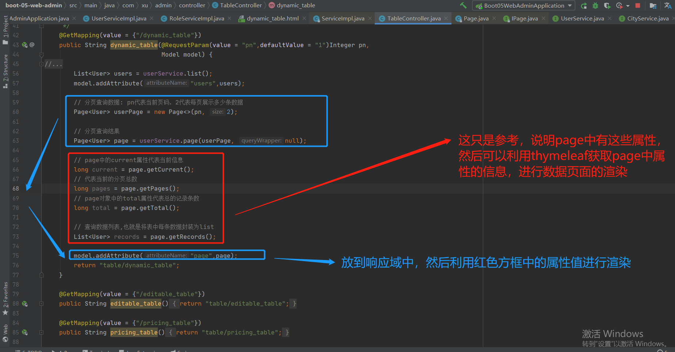Expand the profiler run options arrow
This screenshot has height=352, width=675.
pos(628,6)
